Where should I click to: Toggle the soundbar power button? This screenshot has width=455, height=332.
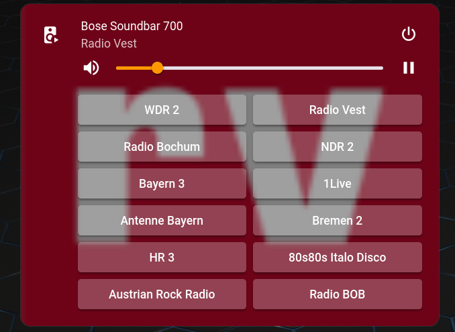point(409,34)
